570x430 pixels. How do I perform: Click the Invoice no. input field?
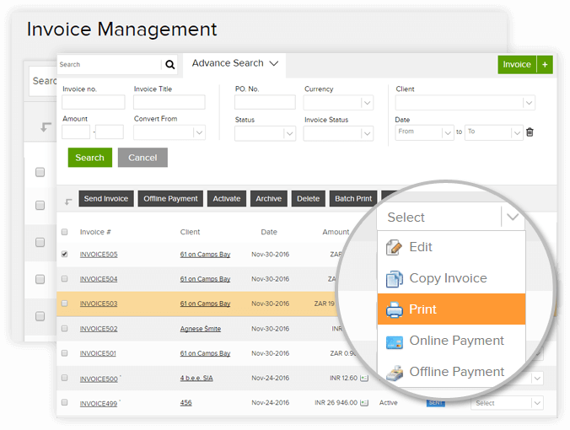pos(94,102)
